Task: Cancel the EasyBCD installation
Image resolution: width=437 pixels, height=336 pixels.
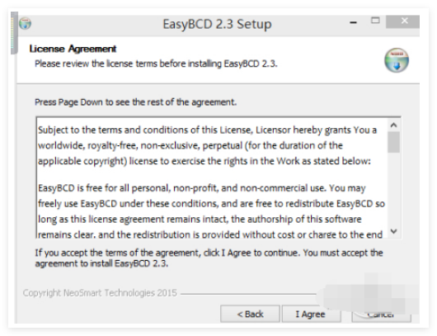Action: [x=381, y=315]
